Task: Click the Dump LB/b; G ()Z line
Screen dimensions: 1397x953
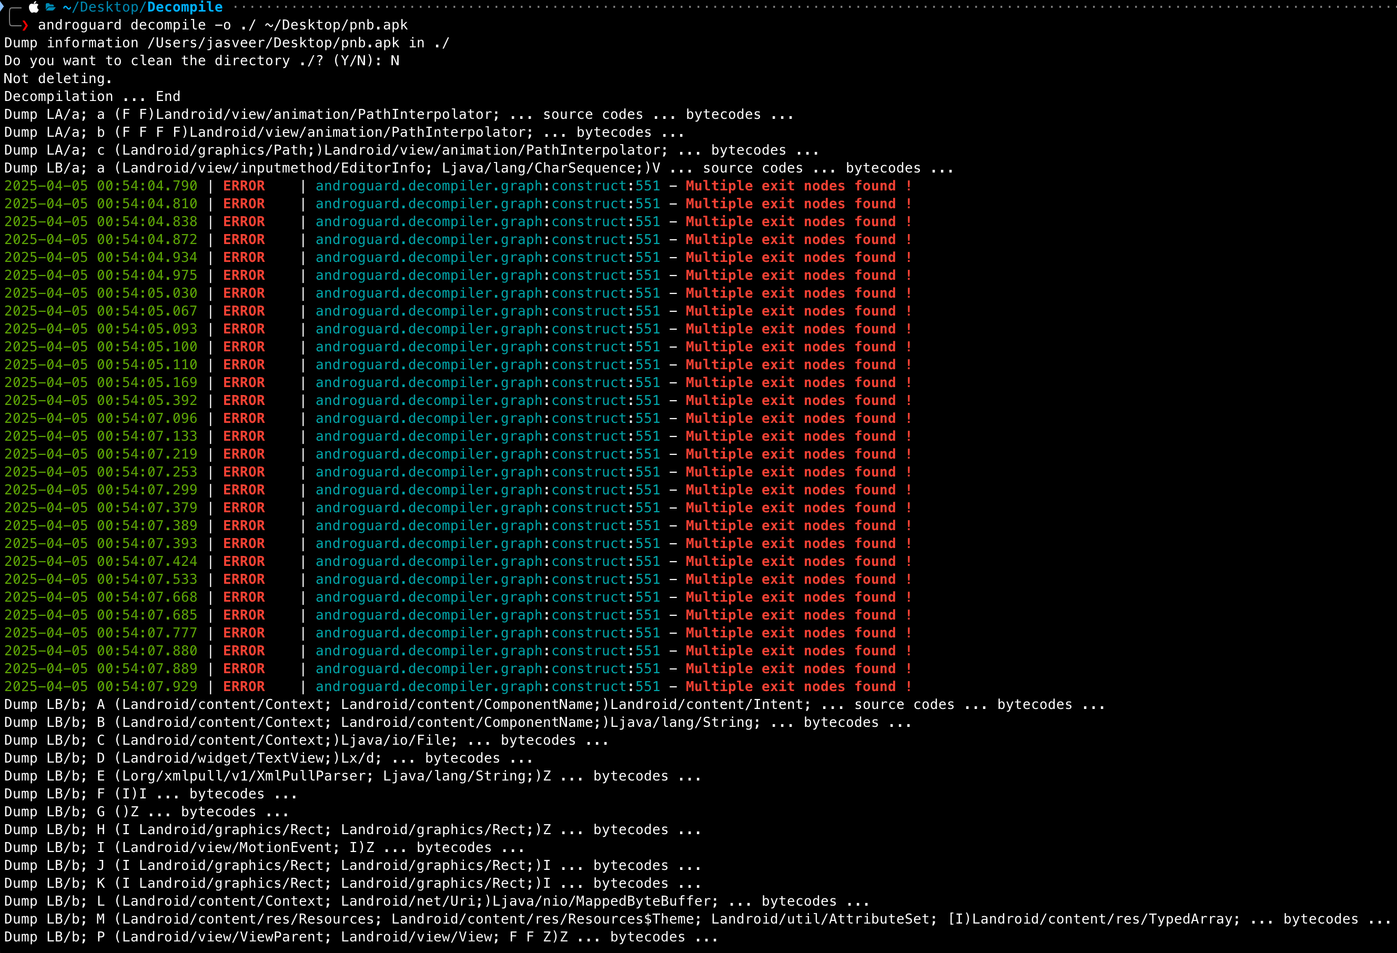Action: [146, 812]
